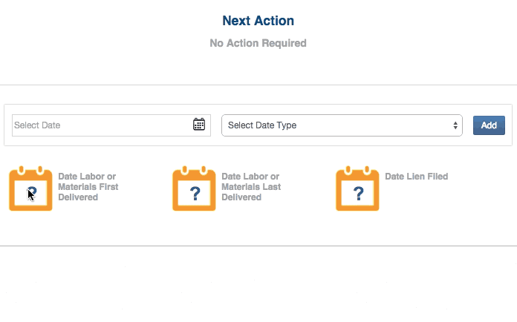
Task: Open the calendar picker icon in date field
Action: pyautogui.click(x=199, y=125)
